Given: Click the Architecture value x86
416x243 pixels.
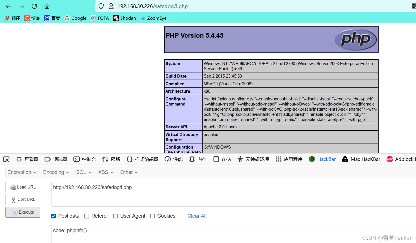Looking at the screenshot, I should [x=207, y=91].
